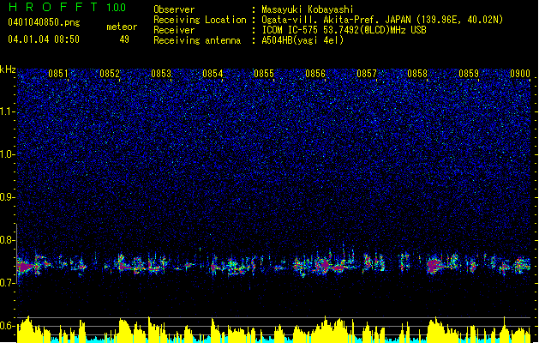Click the Receiver label

[174, 30]
